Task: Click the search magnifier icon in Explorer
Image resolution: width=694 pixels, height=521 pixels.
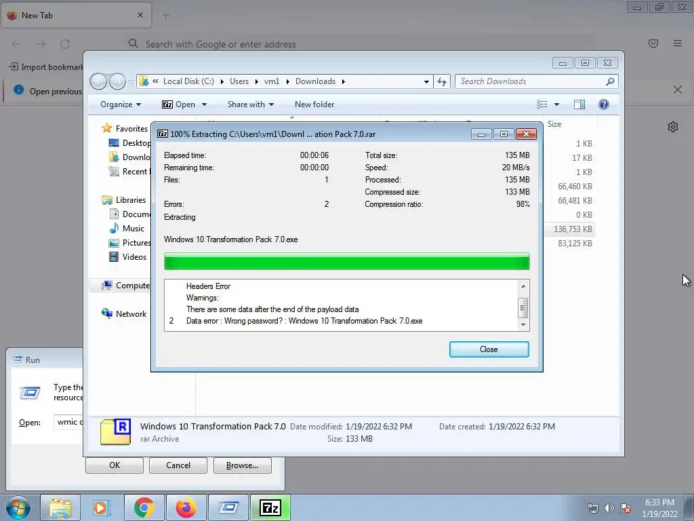Action: [610, 81]
